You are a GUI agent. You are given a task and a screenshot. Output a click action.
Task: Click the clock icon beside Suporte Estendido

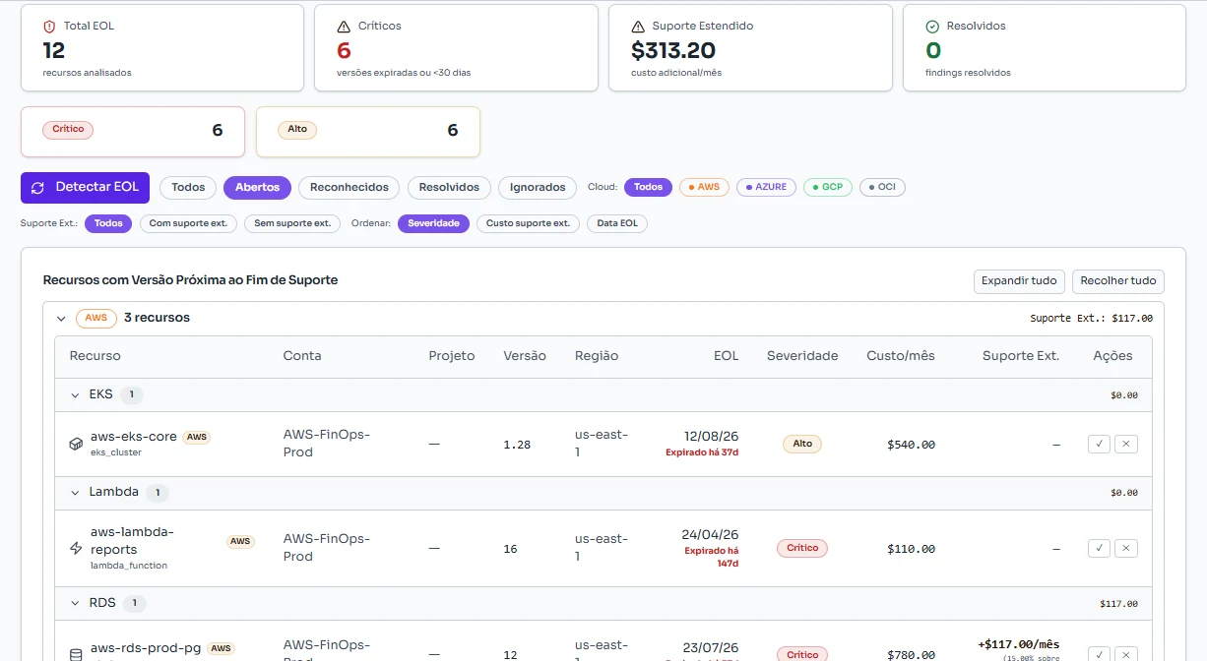tap(638, 27)
